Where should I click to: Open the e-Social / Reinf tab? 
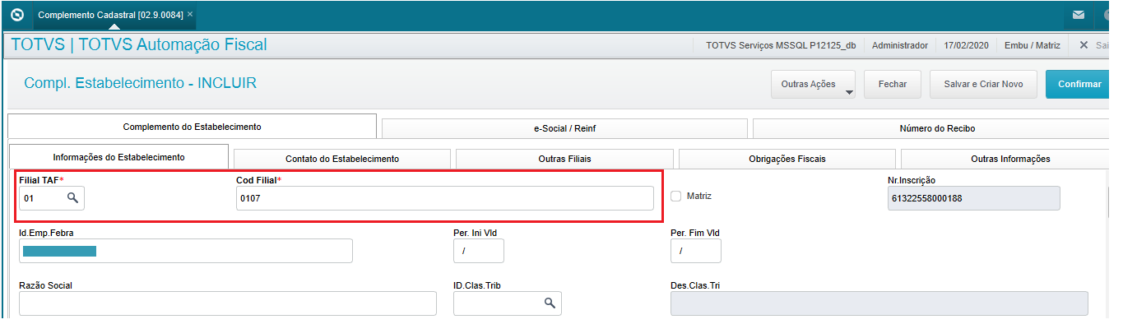tap(564, 128)
